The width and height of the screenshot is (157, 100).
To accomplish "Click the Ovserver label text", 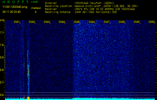I will tap(51, 3).
